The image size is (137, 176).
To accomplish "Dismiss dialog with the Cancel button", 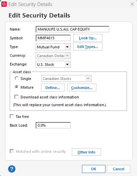I will pos(119,169).
